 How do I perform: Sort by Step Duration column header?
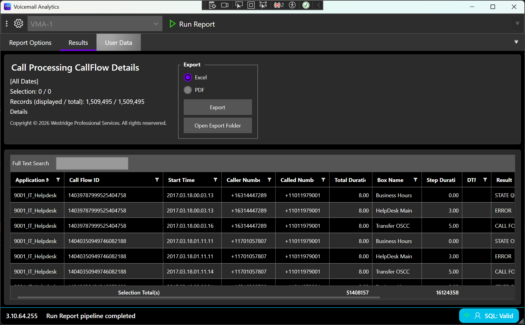442,180
